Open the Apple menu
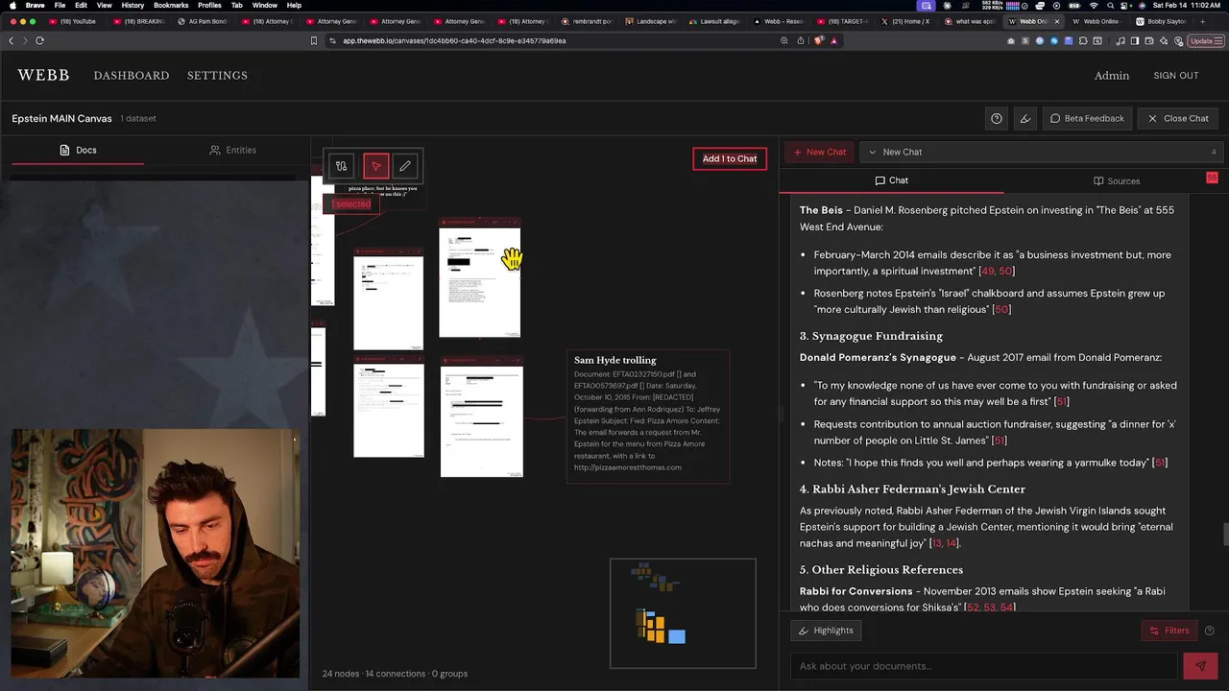The image size is (1229, 691). [x=12, y=5]
